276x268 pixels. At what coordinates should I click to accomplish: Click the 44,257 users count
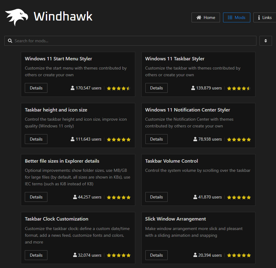[90, 197]
